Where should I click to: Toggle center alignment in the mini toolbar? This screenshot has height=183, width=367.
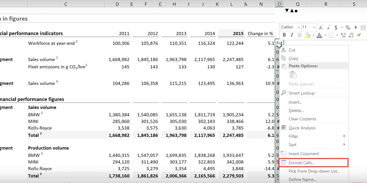[x=299, y=35]
